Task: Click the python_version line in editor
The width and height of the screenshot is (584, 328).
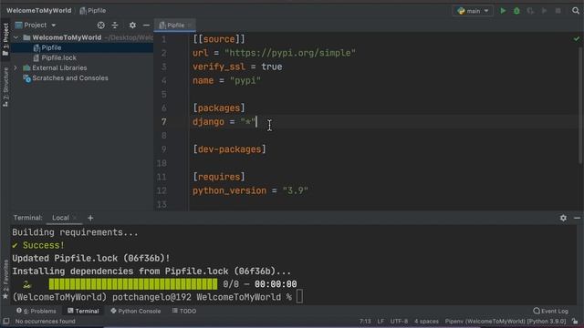Action: (250, 190)
